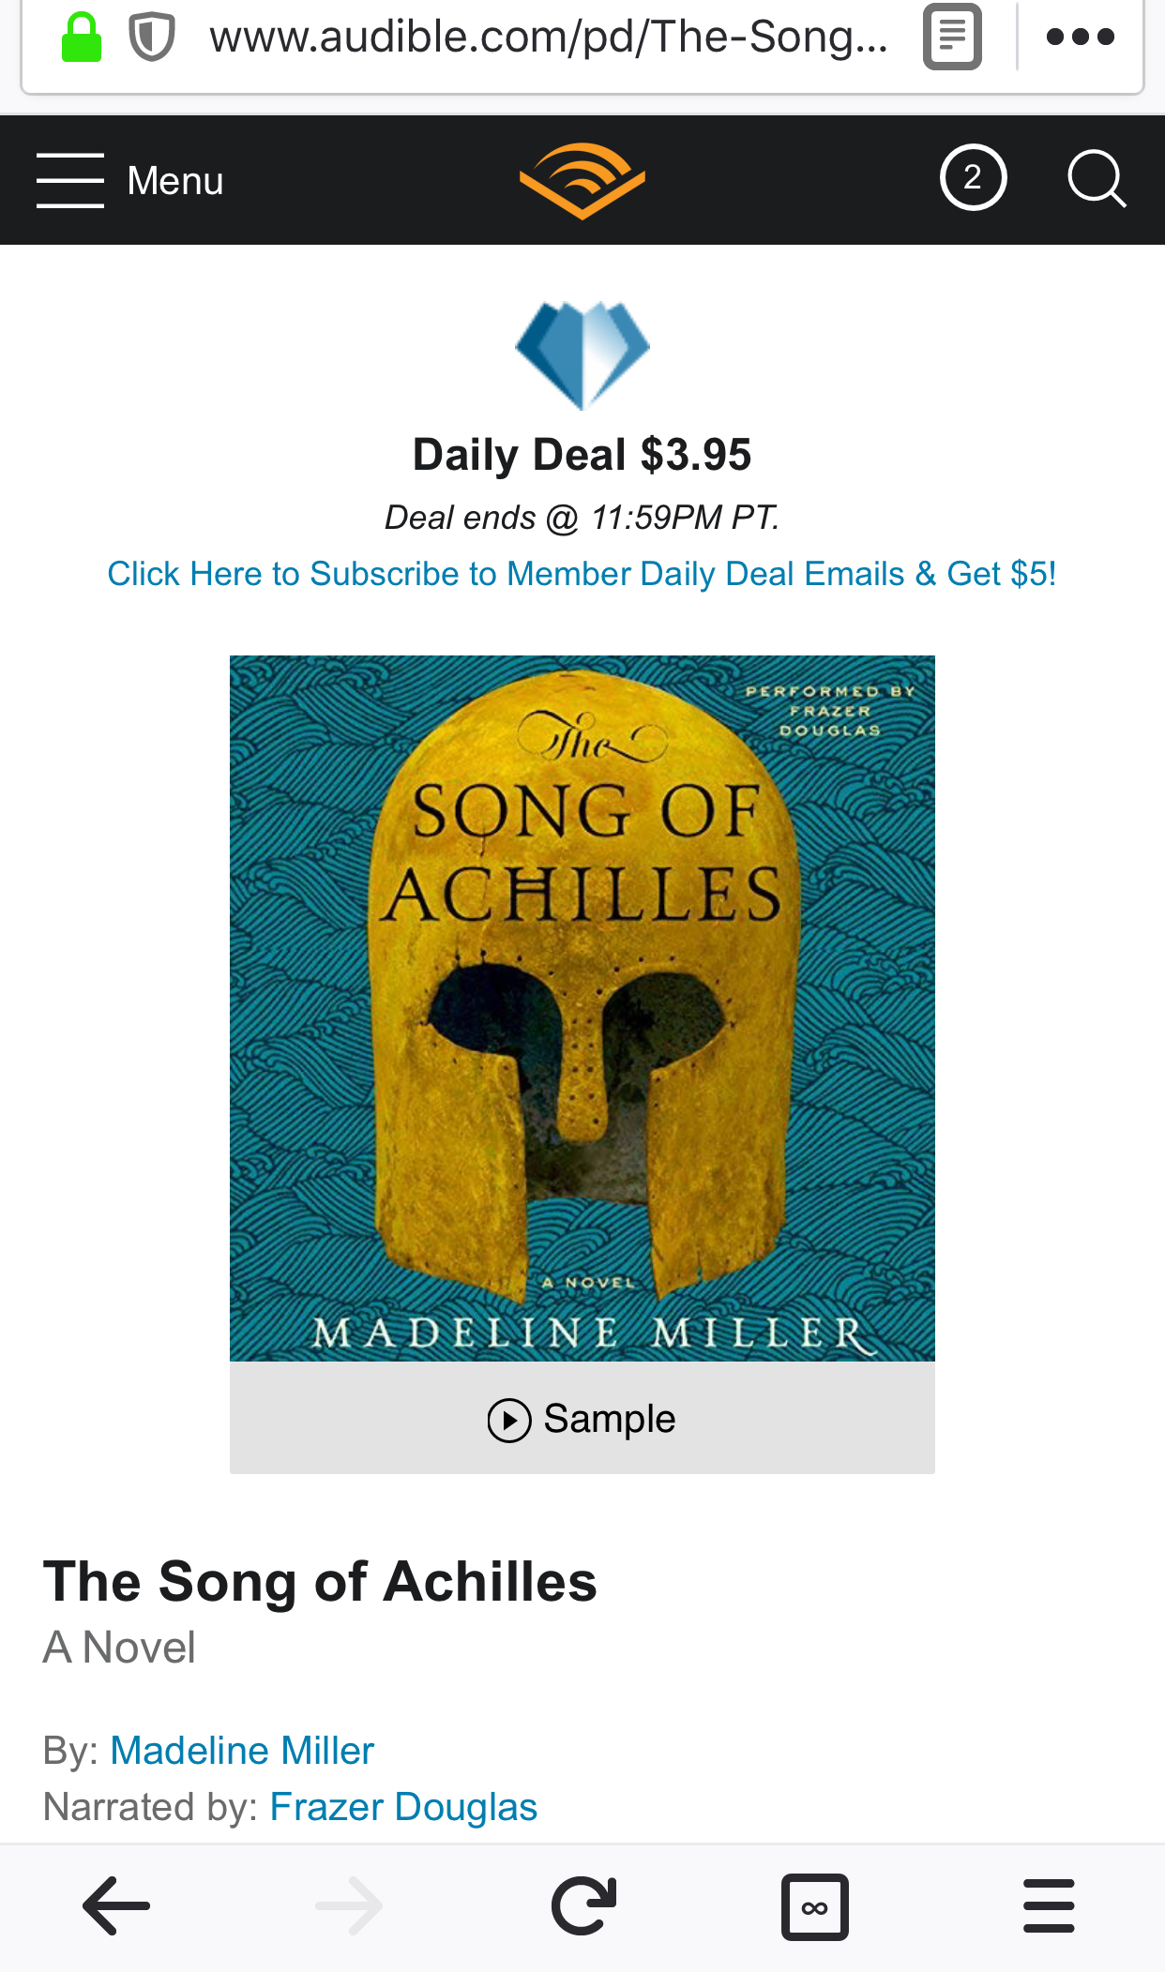This screenshot has width=1165, height=1972.
Task: Tap the blue Daily Deal diamond icon
Action: click(582, 354)
